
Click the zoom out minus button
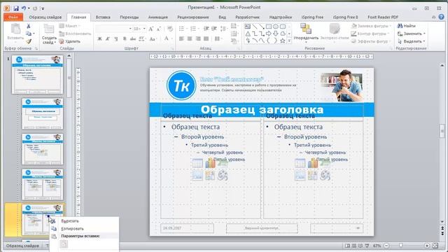tap(386, 246)
